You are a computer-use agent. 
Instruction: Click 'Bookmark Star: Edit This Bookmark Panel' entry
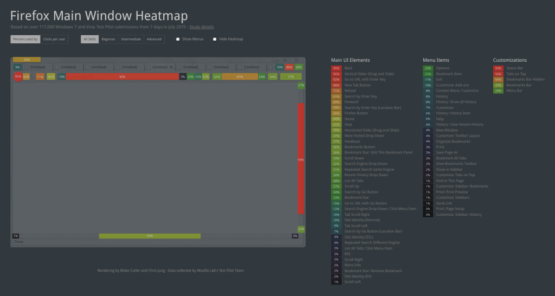(x=378, y=152)
